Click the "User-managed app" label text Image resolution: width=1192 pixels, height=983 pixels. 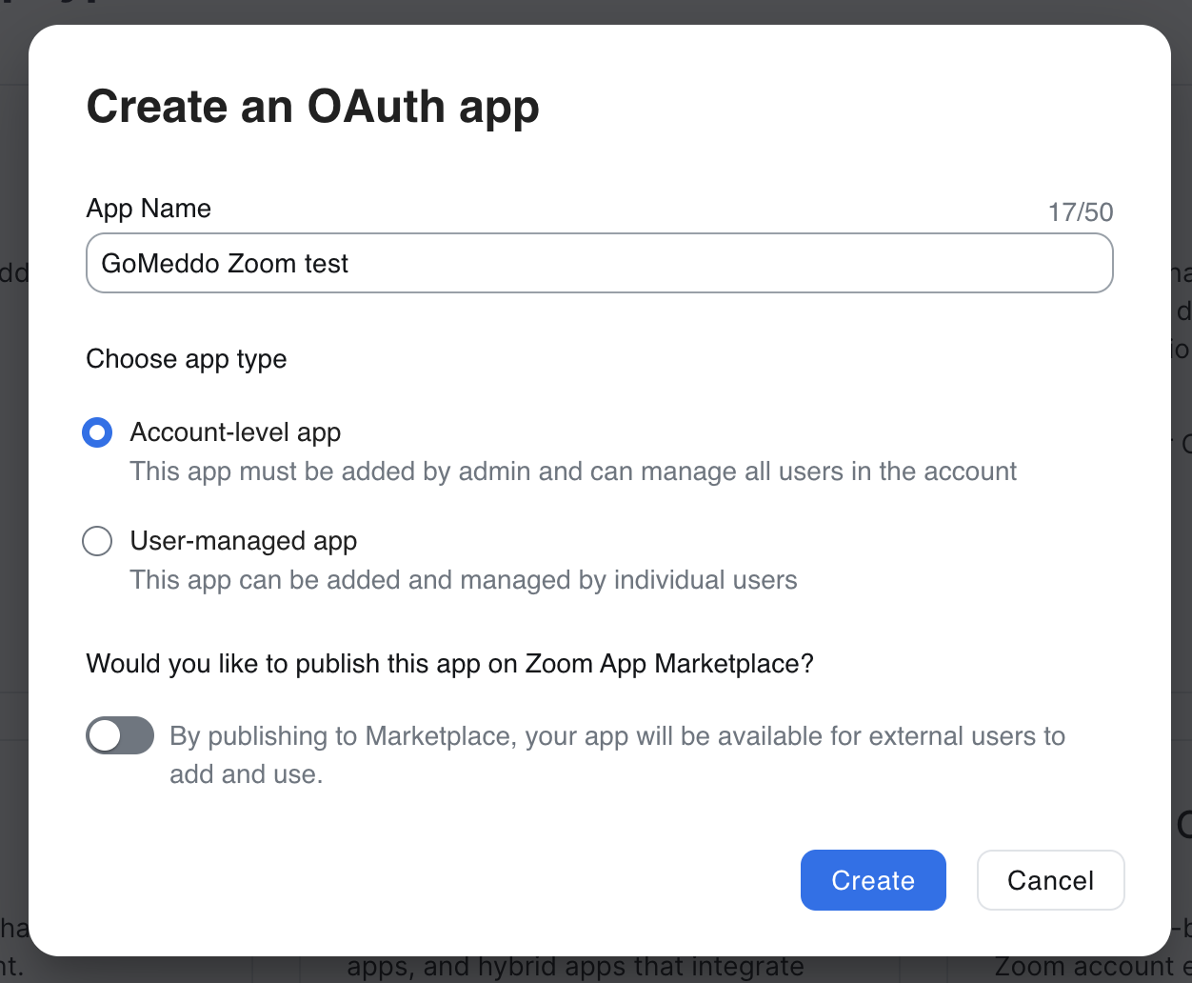pyautogui.click(x=244, y=541)
